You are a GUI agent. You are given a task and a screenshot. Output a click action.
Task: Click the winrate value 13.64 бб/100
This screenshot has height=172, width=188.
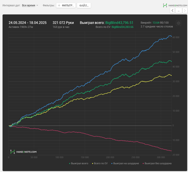161,23
